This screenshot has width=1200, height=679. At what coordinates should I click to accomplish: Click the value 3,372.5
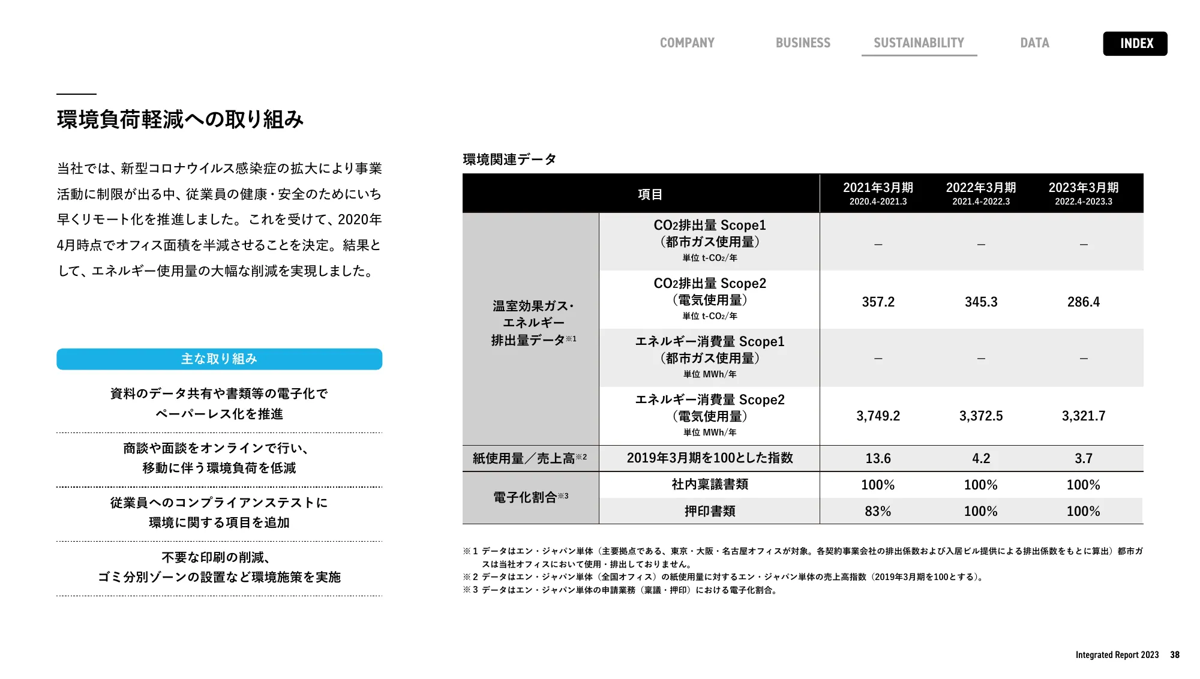point(981,416)
